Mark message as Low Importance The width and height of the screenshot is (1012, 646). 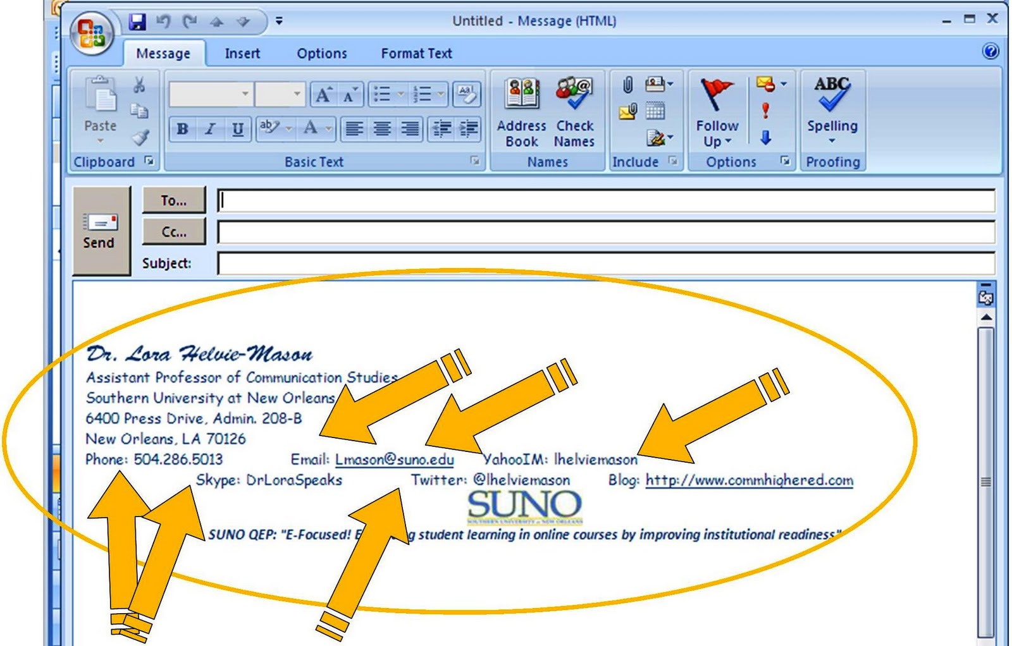point(765,137)
